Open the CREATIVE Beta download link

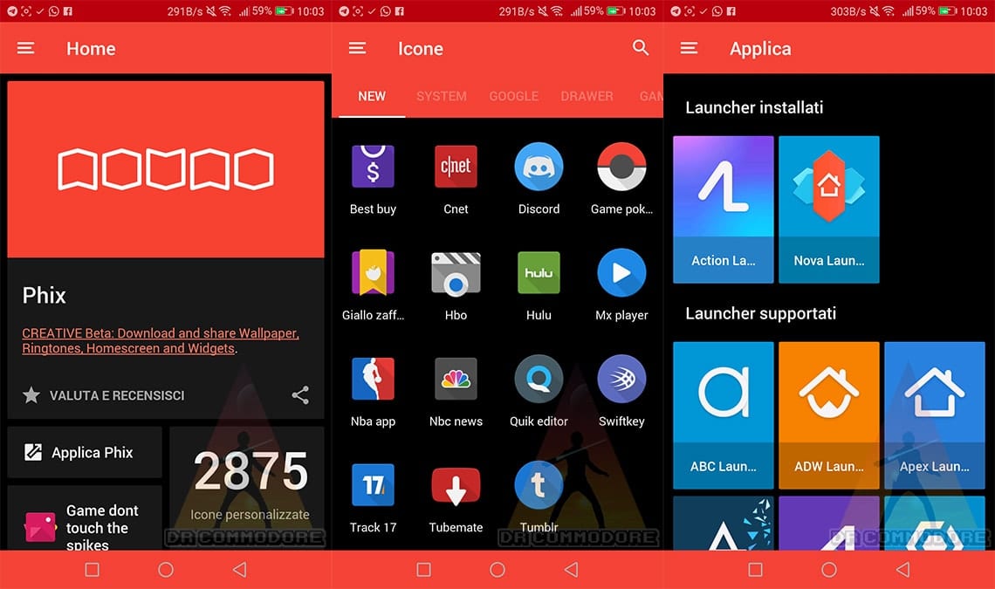[161, 340]
